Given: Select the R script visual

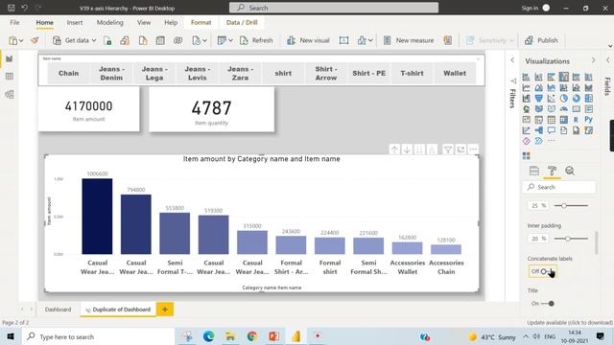Looking at the screenshot, I should click(x=576, y=119).
